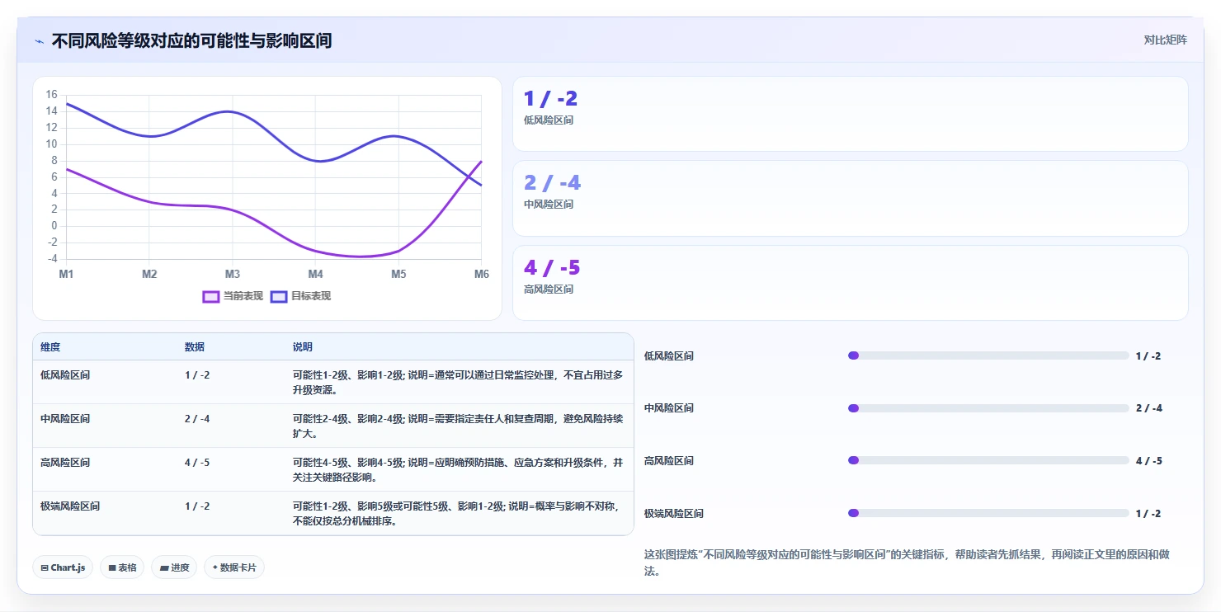The width and height of the screenshot is (1221, 612).
Task: Click description starting 可能性4-5级
Action: point(458,469)
